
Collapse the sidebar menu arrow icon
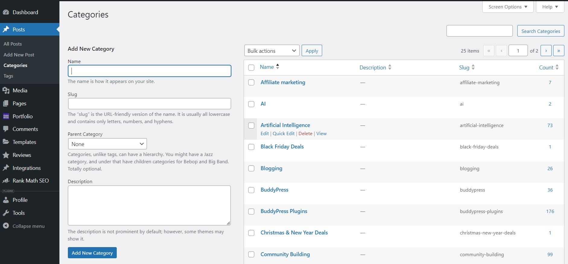click(6, 226)
